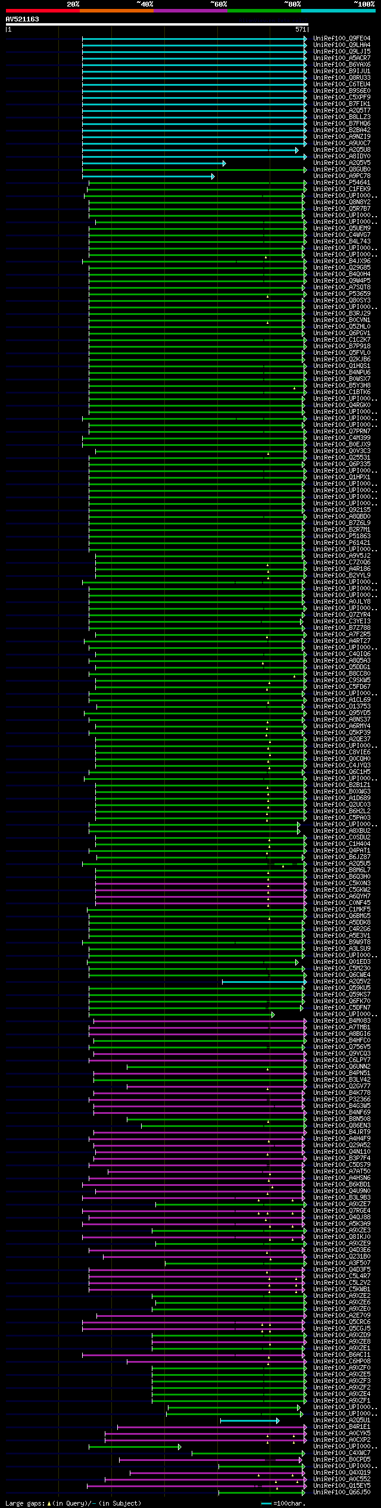Select hit label UniRef100_A2E709
The width and height of the screenshot is (381, 1508).
tap(342, 1316)
